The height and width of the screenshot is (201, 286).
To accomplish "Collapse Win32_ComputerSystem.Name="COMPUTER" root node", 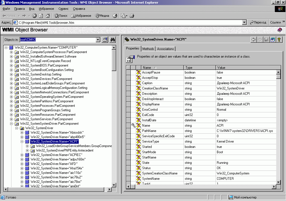I will click(x=6, y=48).
